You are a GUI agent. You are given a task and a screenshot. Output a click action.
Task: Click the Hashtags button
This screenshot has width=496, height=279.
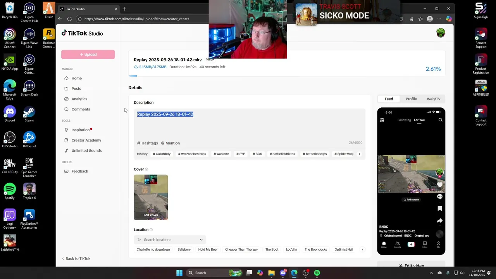[x=148, y=143]
